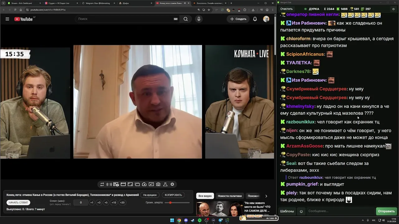The width and height of the screenshot is (399, 224).
Task: Click the Очистить chat button
Action: pos(286,9)
